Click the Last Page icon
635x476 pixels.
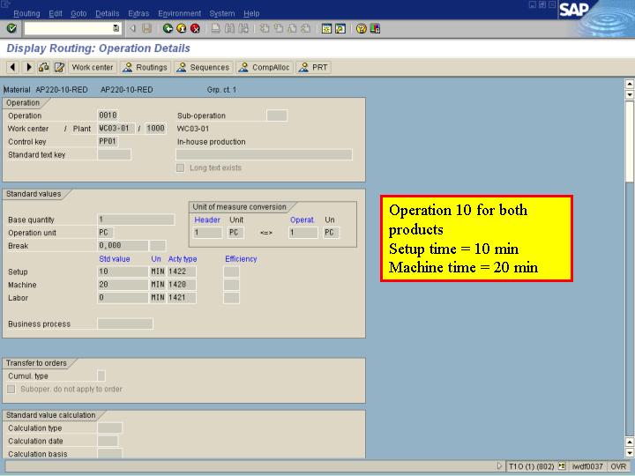tap(306, 28)
